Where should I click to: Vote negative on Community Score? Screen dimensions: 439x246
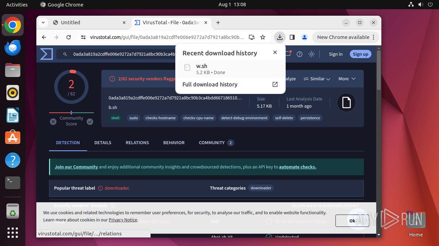(53, 122)
